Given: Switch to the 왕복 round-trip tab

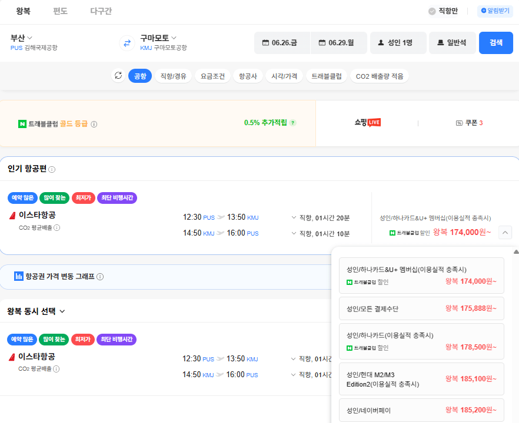Looking at the screenshot, I should [23, 11].
